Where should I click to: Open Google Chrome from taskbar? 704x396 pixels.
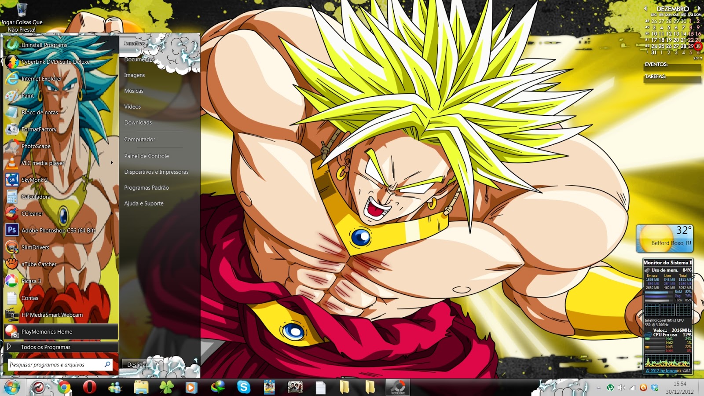tap(63, 388)
